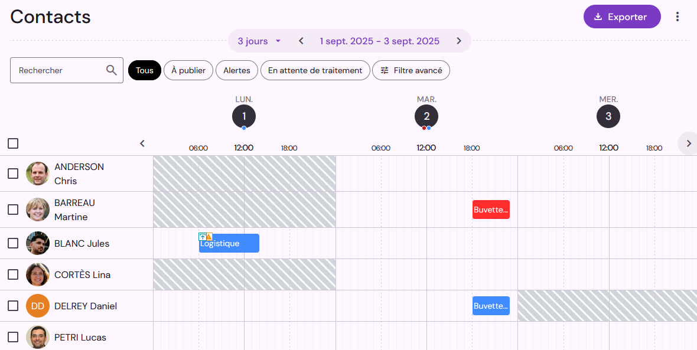Select the À publier filter tab
The width and height of the screenshot is (697, 350).
point(188,70)
